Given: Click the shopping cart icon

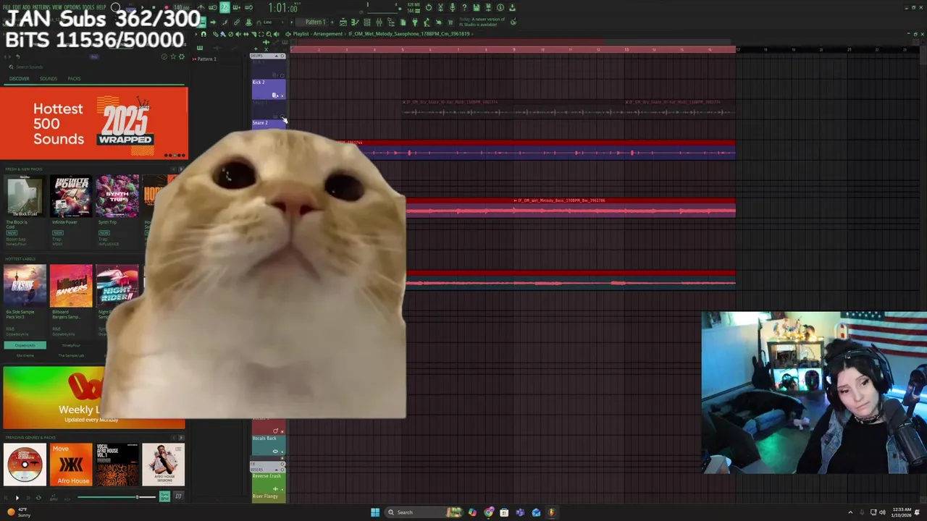Looking at the screenshot, I should click(x=450, y=22).
